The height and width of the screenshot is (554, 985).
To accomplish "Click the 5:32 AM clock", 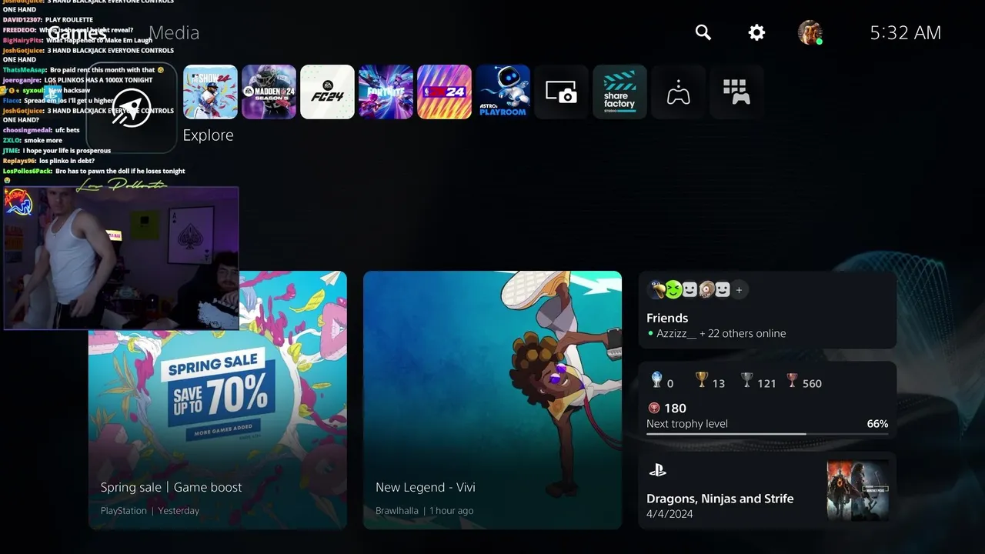I will coord(906,32).
